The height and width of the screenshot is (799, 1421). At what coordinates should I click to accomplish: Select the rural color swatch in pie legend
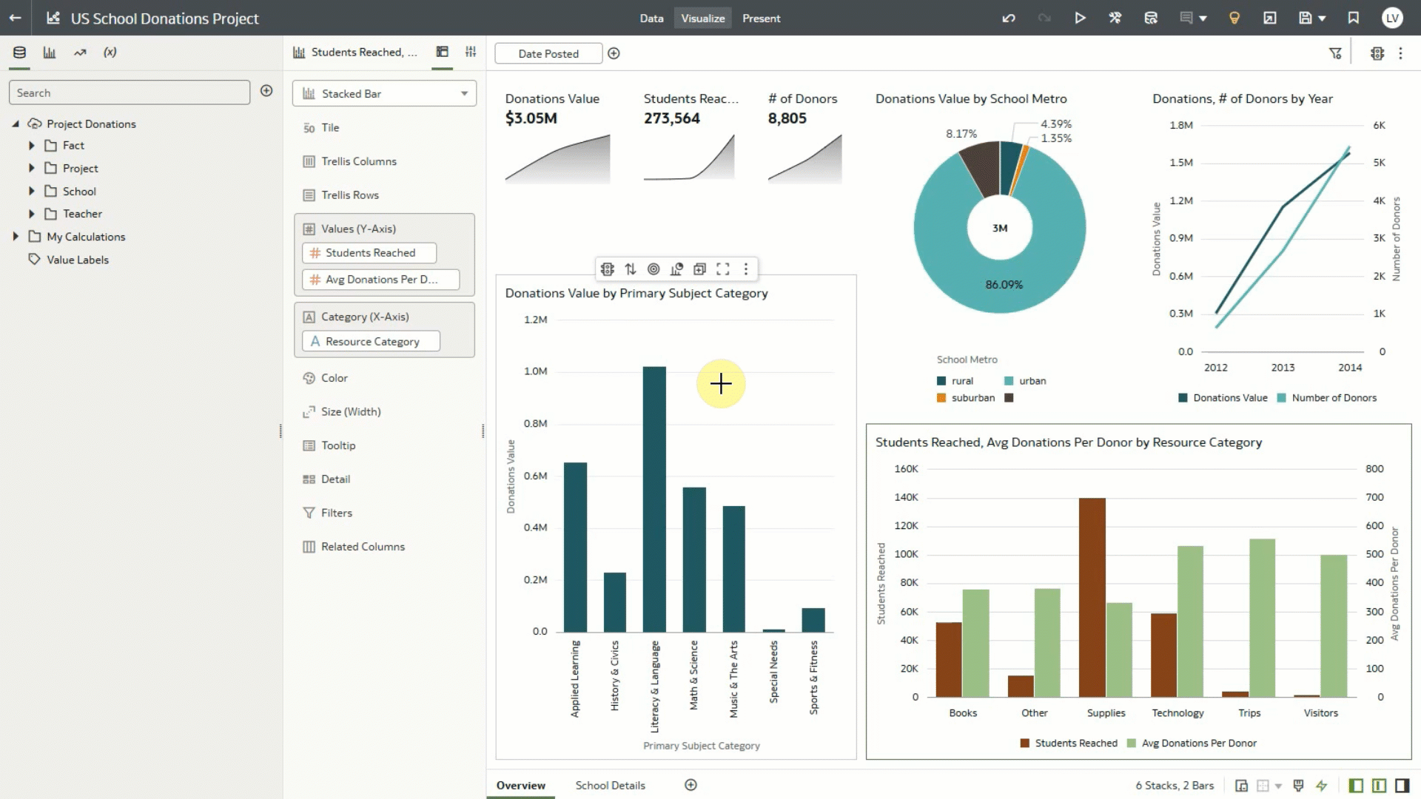tap(940, 380)
